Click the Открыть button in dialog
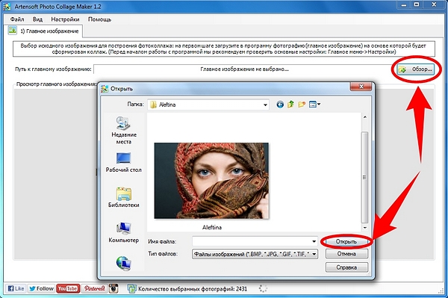The height and width of the screenshot is (298, 448). (x=346, y=242)
